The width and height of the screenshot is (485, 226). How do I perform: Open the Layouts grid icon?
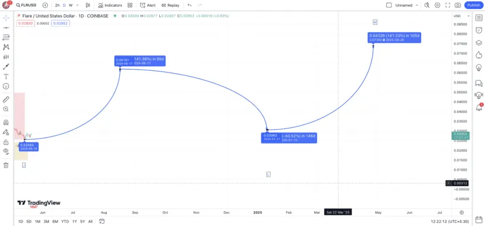[130, 5]
